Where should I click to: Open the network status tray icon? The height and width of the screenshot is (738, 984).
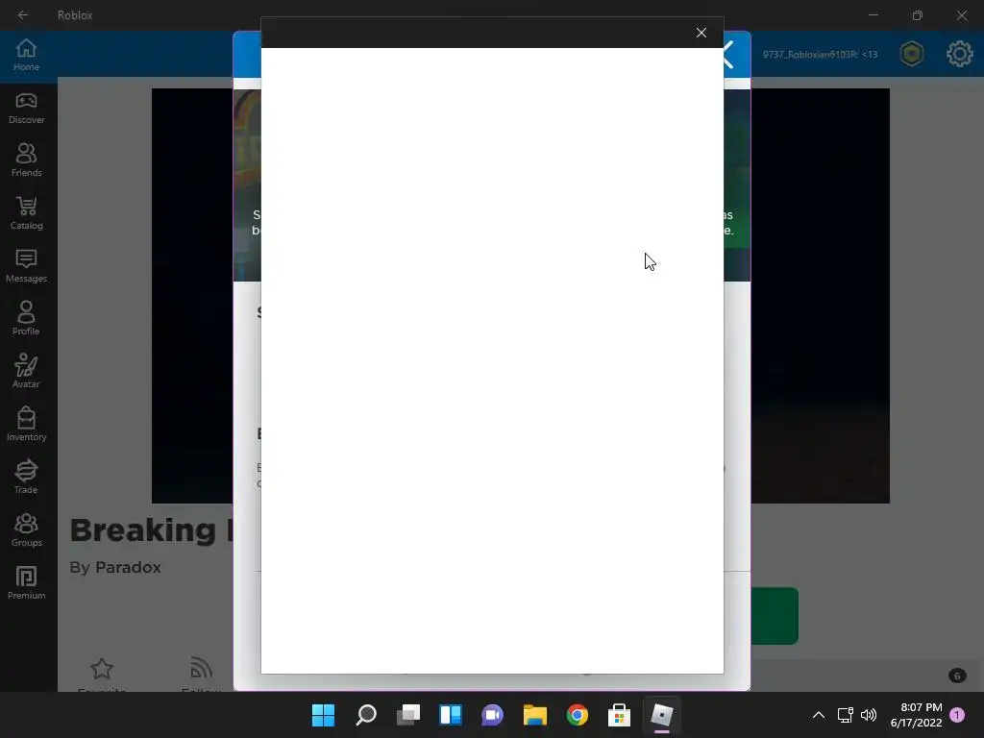pos(846,715)
